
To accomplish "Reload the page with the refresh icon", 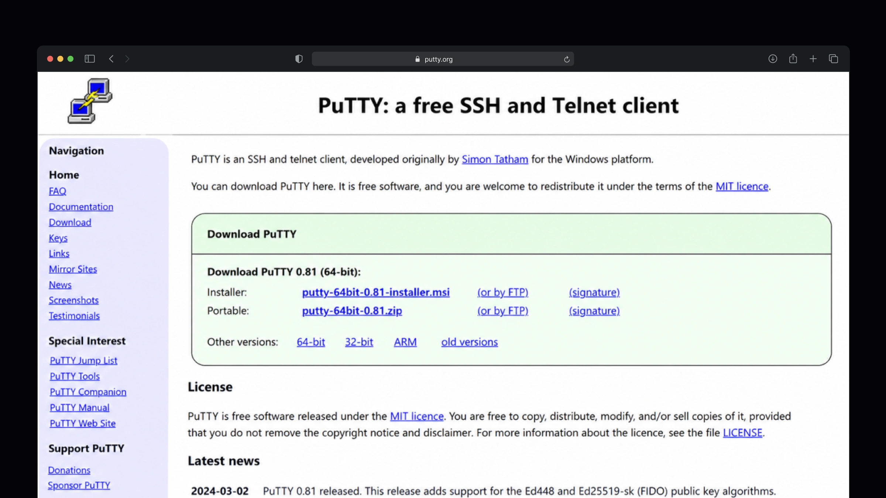I will pyautogui.click(x=567, y=59).
